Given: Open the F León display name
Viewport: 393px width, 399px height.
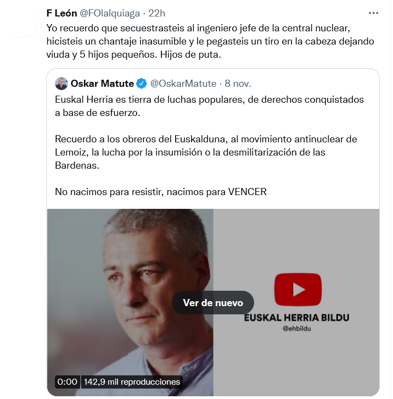Looking at the screenshot, I should [61, 13].
